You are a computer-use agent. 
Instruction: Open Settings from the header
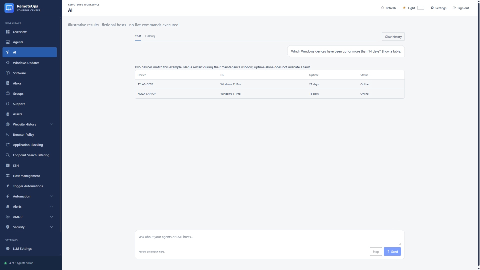coord(438,8)
